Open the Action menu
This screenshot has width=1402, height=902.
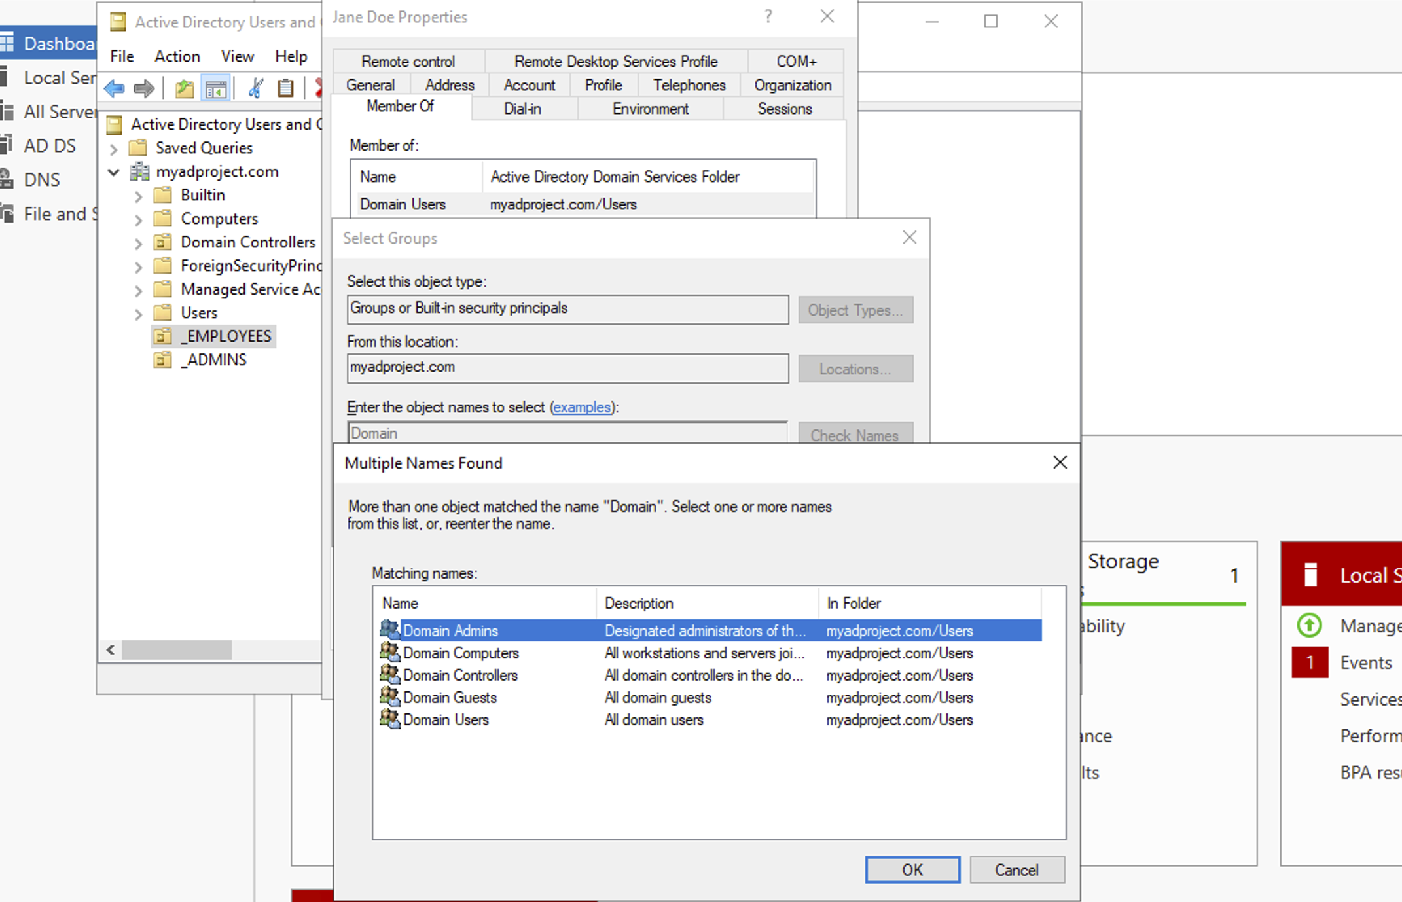177,56
